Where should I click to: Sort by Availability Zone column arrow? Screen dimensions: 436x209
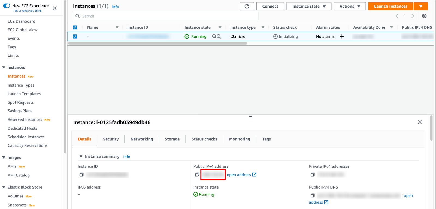point(392,27)
